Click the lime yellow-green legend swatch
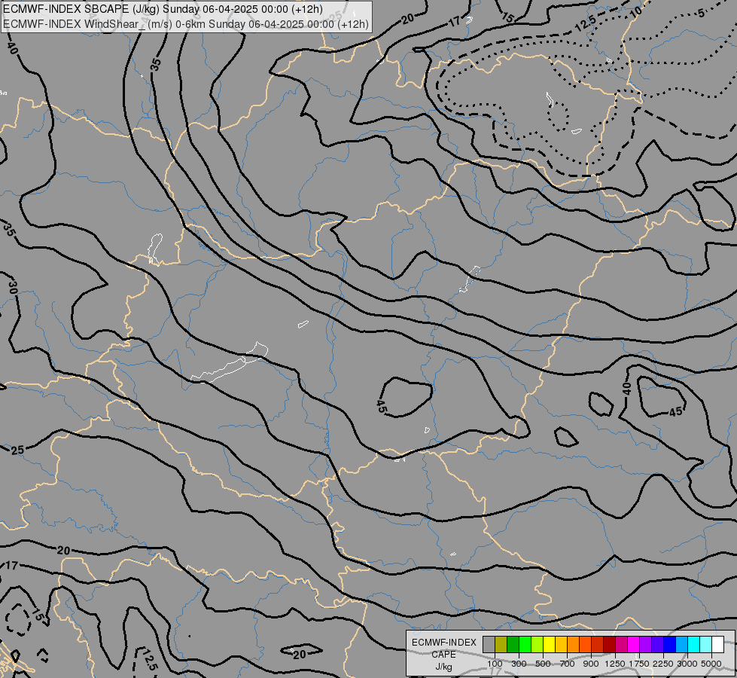 point(537,645)
